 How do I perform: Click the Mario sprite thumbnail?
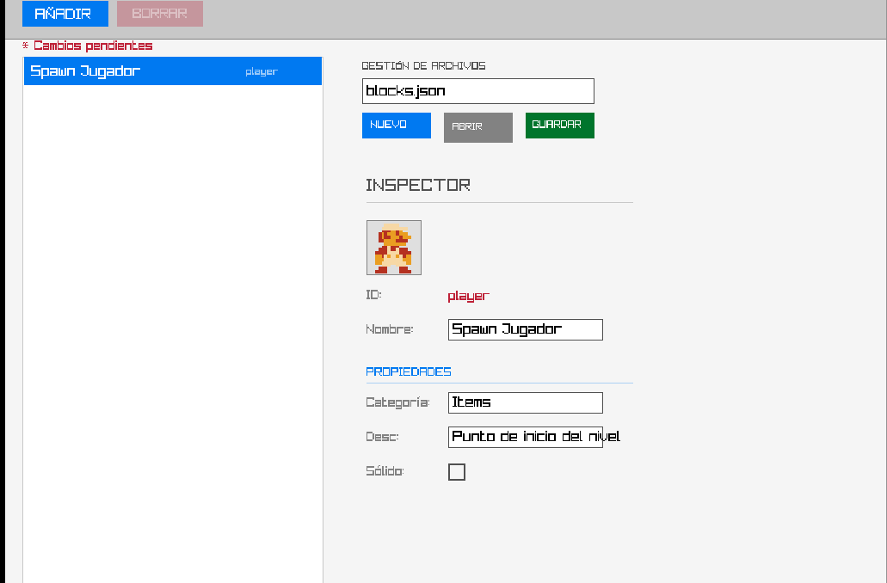pyautogui.click(x=394, y=248)
